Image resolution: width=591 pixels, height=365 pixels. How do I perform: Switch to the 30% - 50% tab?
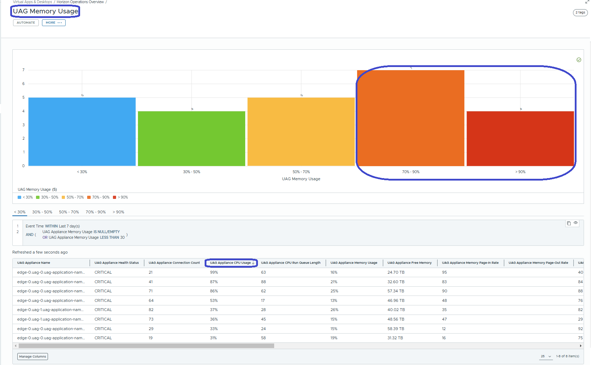[x=42, y=212]
